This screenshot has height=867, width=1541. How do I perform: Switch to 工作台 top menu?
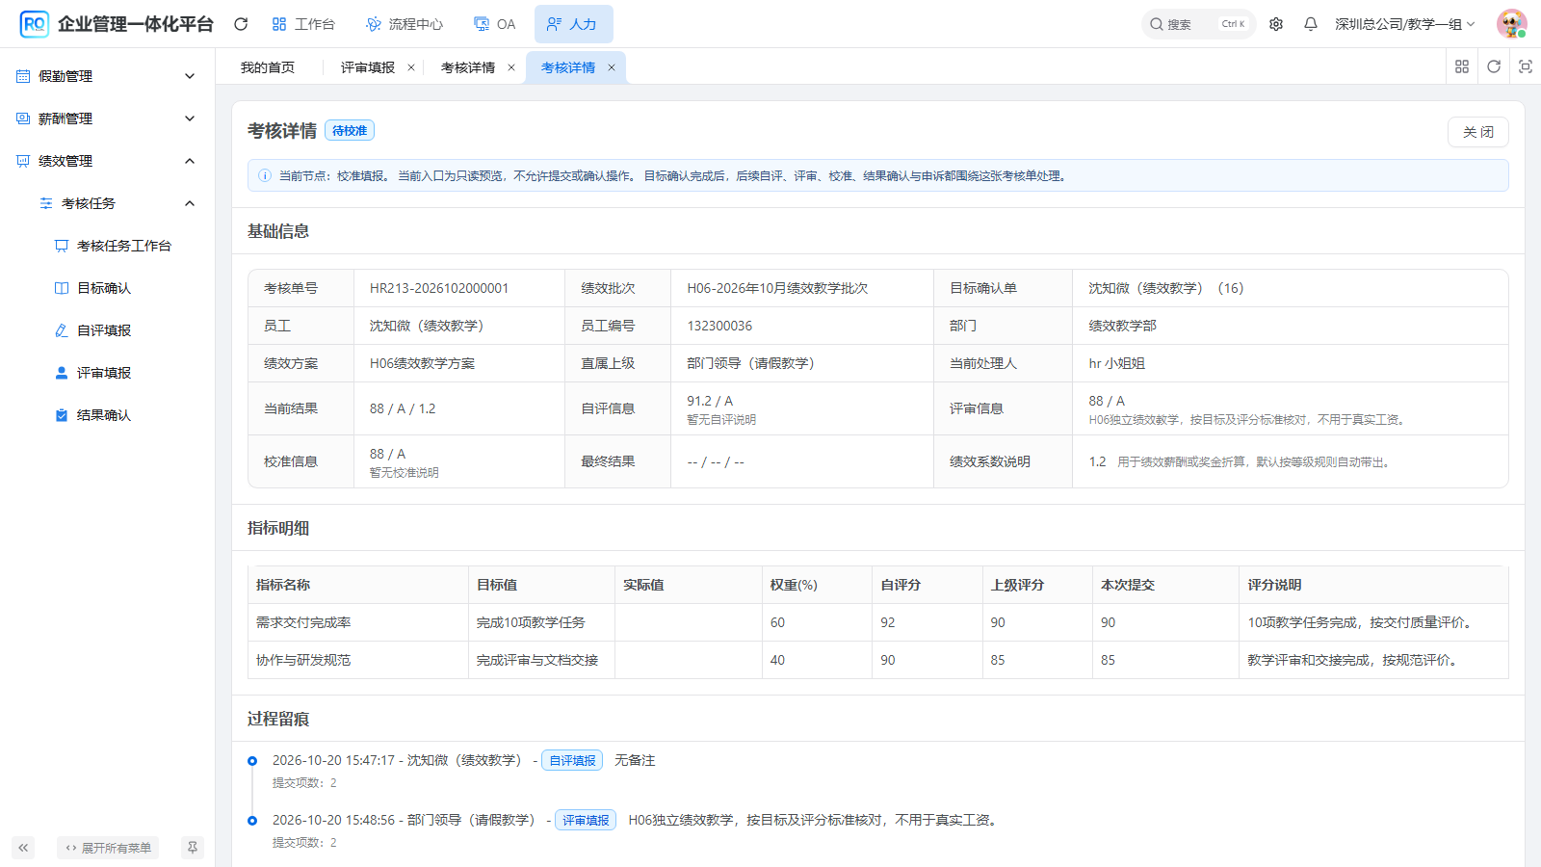(x=303, y=24)
